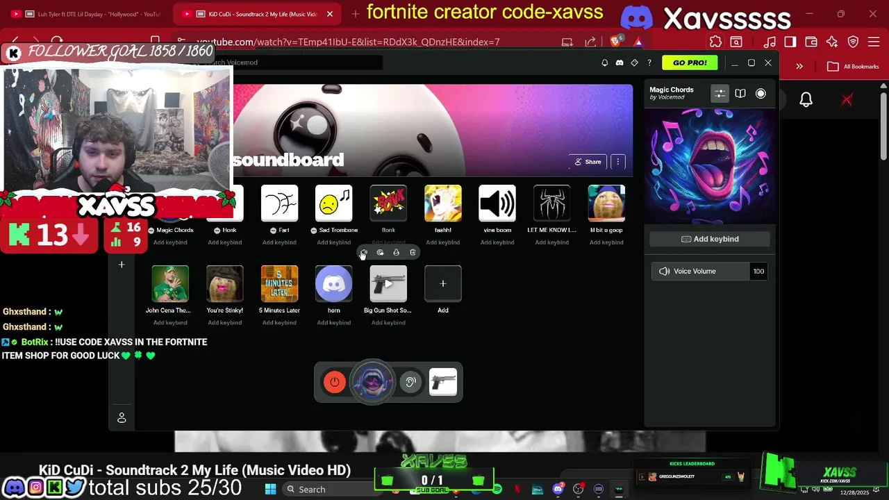The height and width of the screenshot is (500, 889).
Task: Play the Sad Trombone sound
Action: [x=333, y=203]
